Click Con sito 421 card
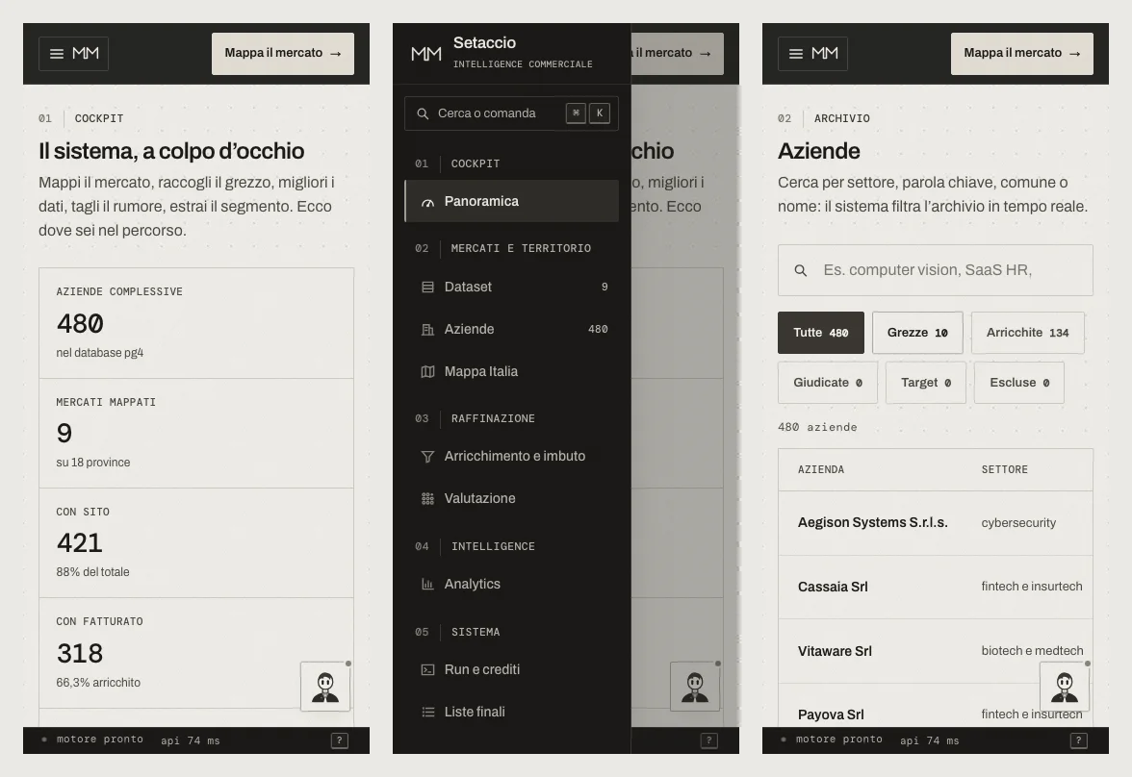The image size is (1132, 777). point(196,542)
